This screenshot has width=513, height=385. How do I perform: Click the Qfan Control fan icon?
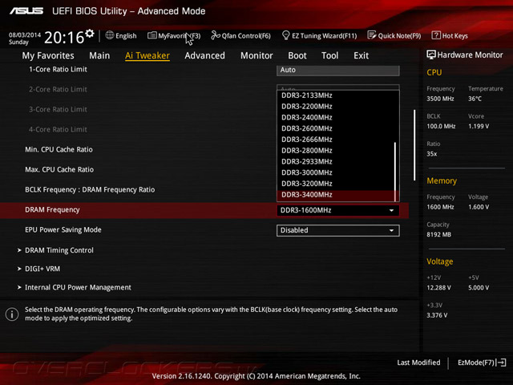pos(216,35)
